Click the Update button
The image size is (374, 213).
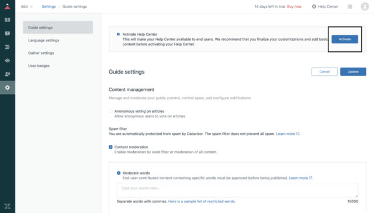click(x=353, y=72)
